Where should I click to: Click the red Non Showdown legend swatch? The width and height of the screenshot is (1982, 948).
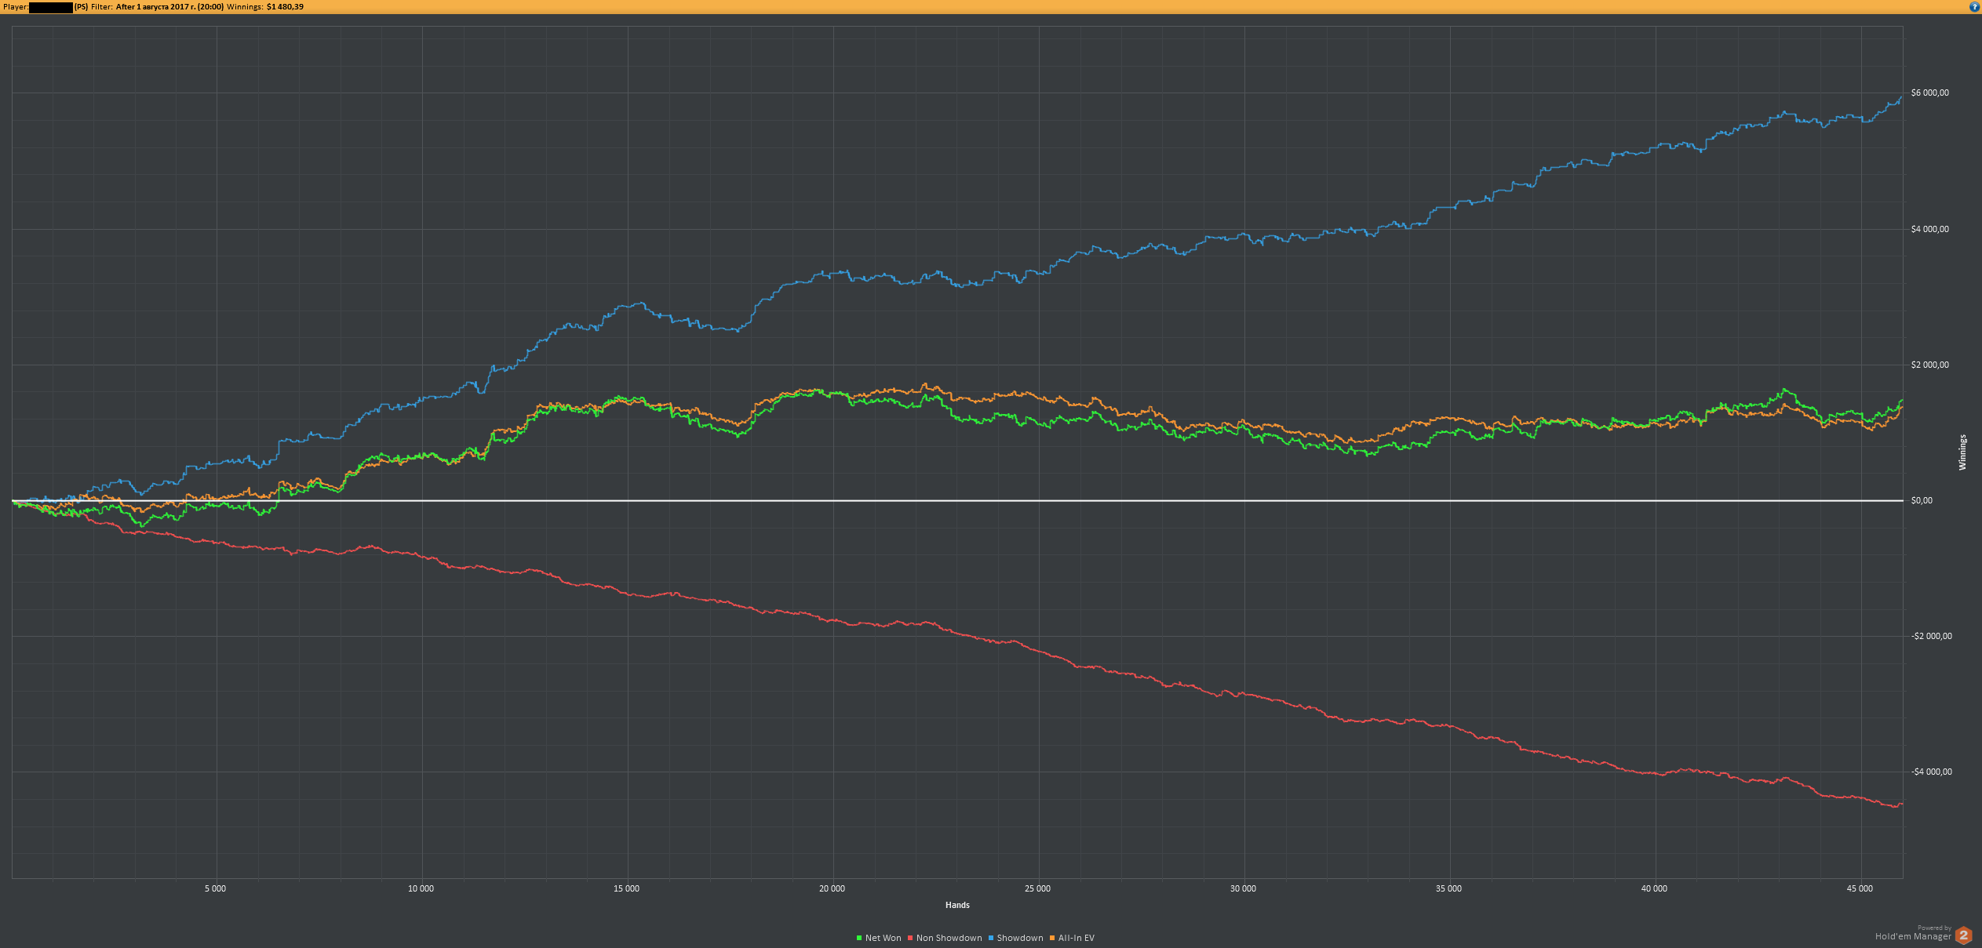pyautogui.click(x=910, y=938)
